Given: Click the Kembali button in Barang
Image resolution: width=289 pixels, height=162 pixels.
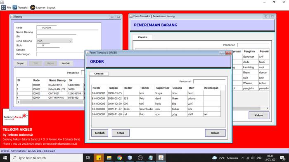Looking at the screenshot, I should pos(66,63).
